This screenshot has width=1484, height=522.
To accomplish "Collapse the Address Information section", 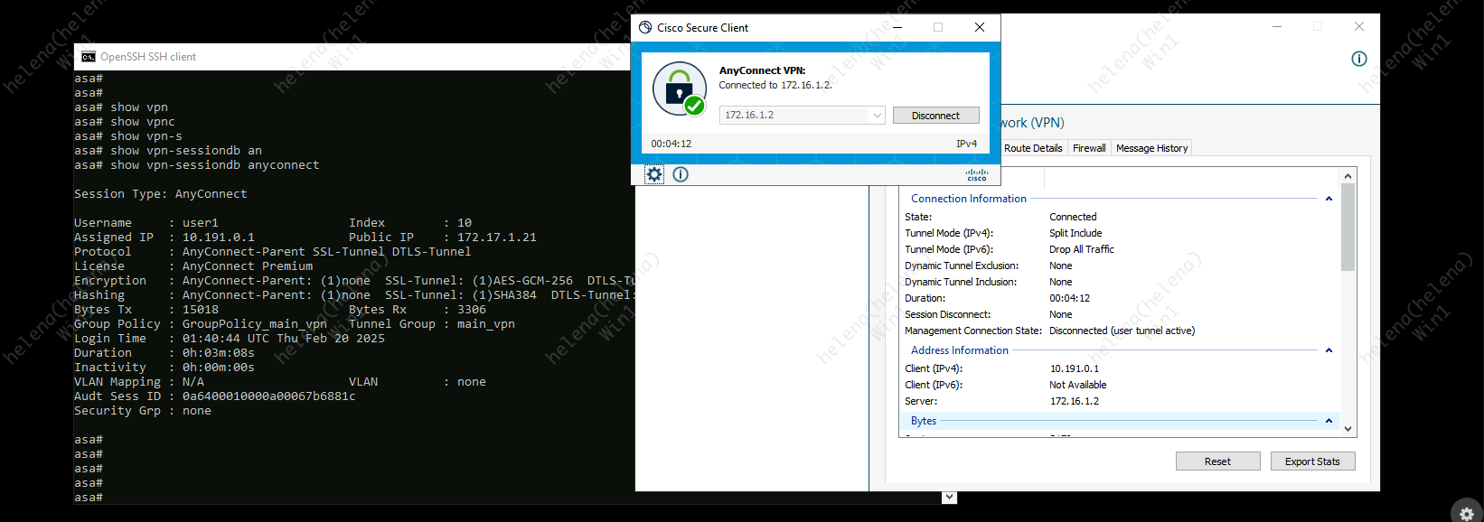I will [x=1329, y=350].
